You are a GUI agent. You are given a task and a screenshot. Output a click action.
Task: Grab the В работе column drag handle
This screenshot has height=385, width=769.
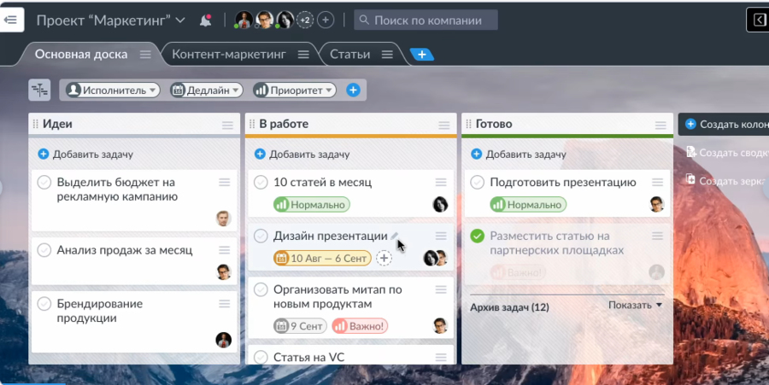coord(251,124)
